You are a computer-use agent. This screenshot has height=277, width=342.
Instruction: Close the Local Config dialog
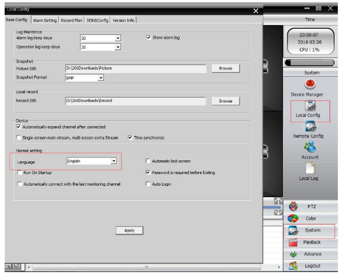point(256,11)
